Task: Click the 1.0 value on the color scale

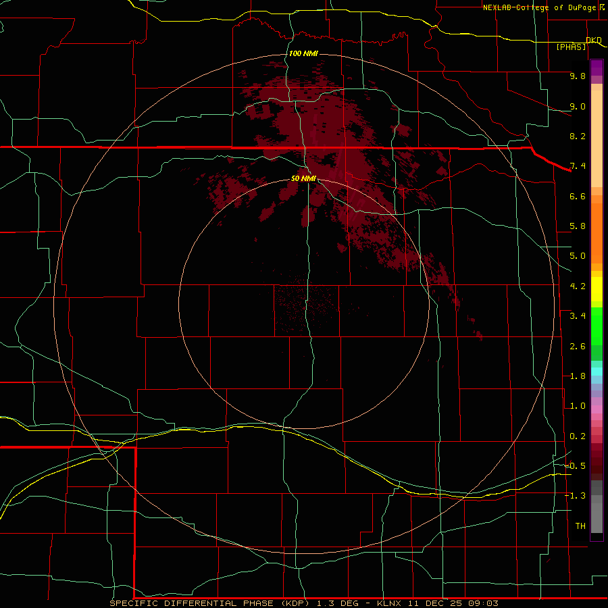Action: click(578, 406)
